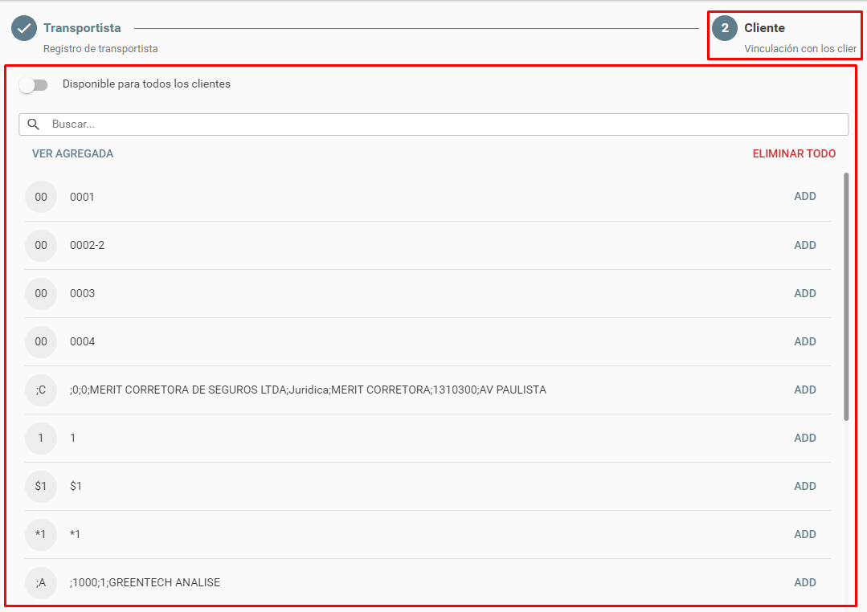Click the 00 avatar of row 0001
The height and width of the screenshot is (612, 867).
click(41, 197)
